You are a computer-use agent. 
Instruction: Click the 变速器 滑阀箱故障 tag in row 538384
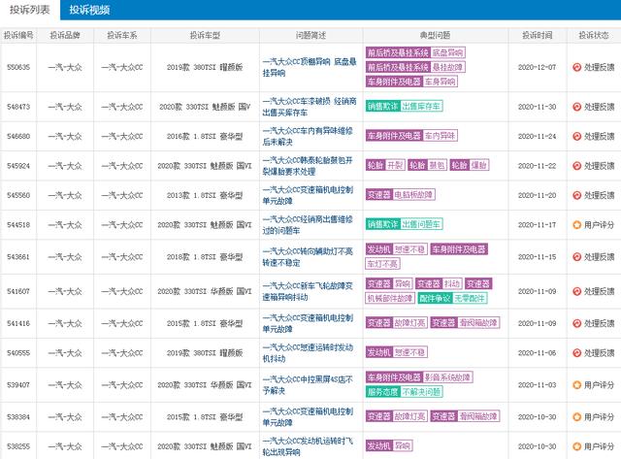point(466,416)
